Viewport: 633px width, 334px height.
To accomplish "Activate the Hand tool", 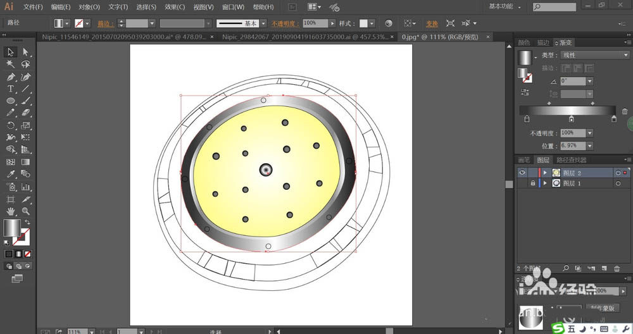I will (x=11, y=211).
